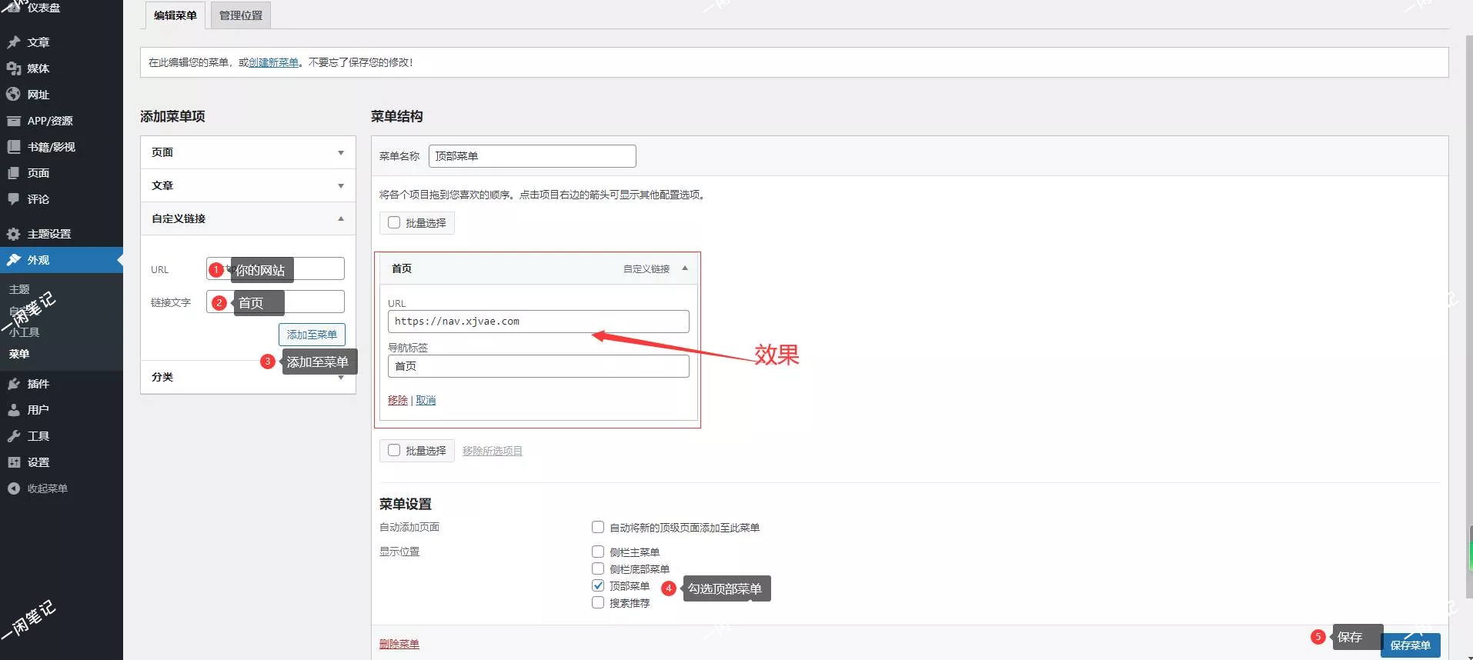Image resolution: width=1473 pixels, height=660 pixels.
Task: Click the 用户 user icon
Action: click(x=13, y=410)
